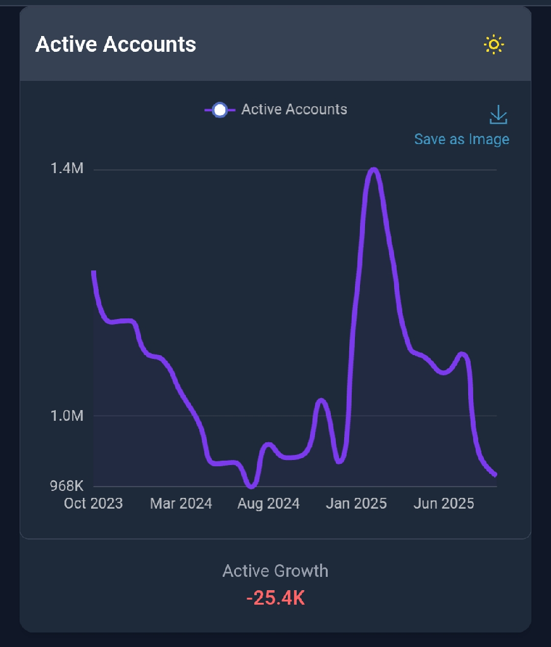Select the Aug 2024 x-axis label
This screenshot has height=647, width=551.
pyautogui.click(x=269, y=504)
